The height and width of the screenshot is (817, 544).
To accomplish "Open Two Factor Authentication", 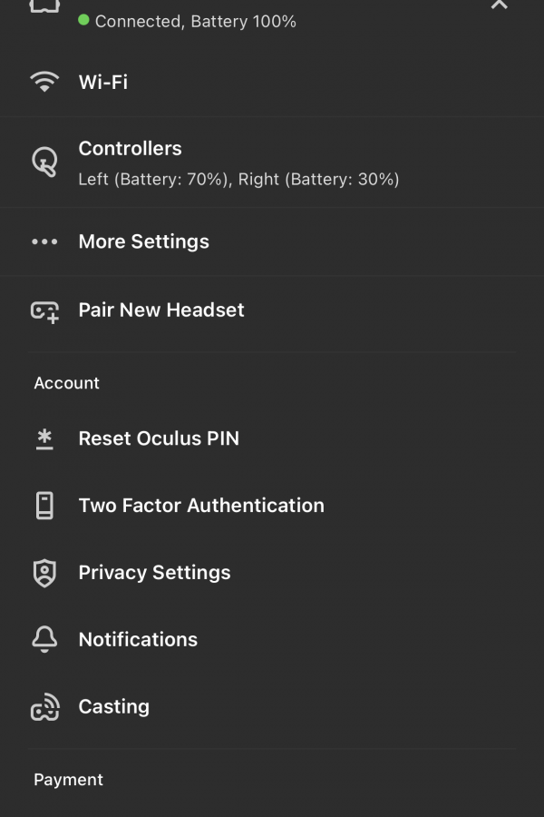I will (272, 506).
